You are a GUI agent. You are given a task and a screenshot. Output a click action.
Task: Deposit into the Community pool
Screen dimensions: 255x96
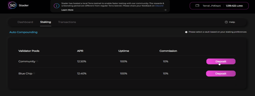tap(221, 61)
